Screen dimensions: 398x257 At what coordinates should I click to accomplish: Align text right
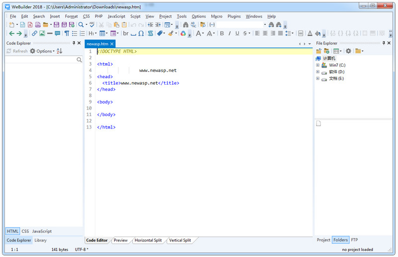click(x=273, y=33)
